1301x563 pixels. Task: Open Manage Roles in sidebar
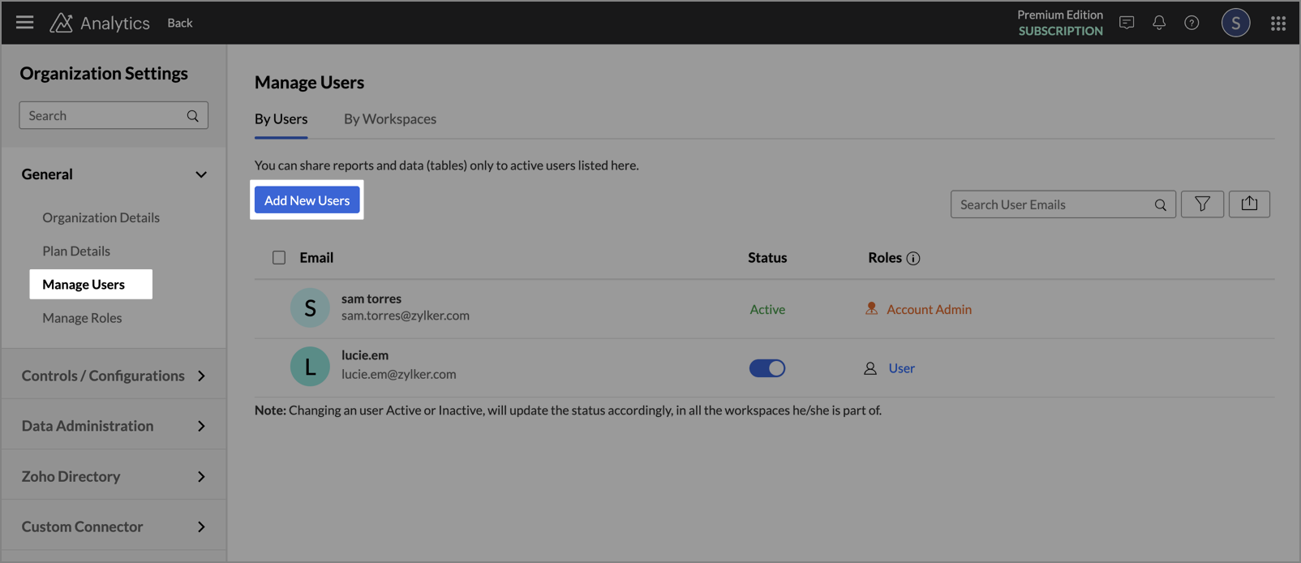coord(82,318)
